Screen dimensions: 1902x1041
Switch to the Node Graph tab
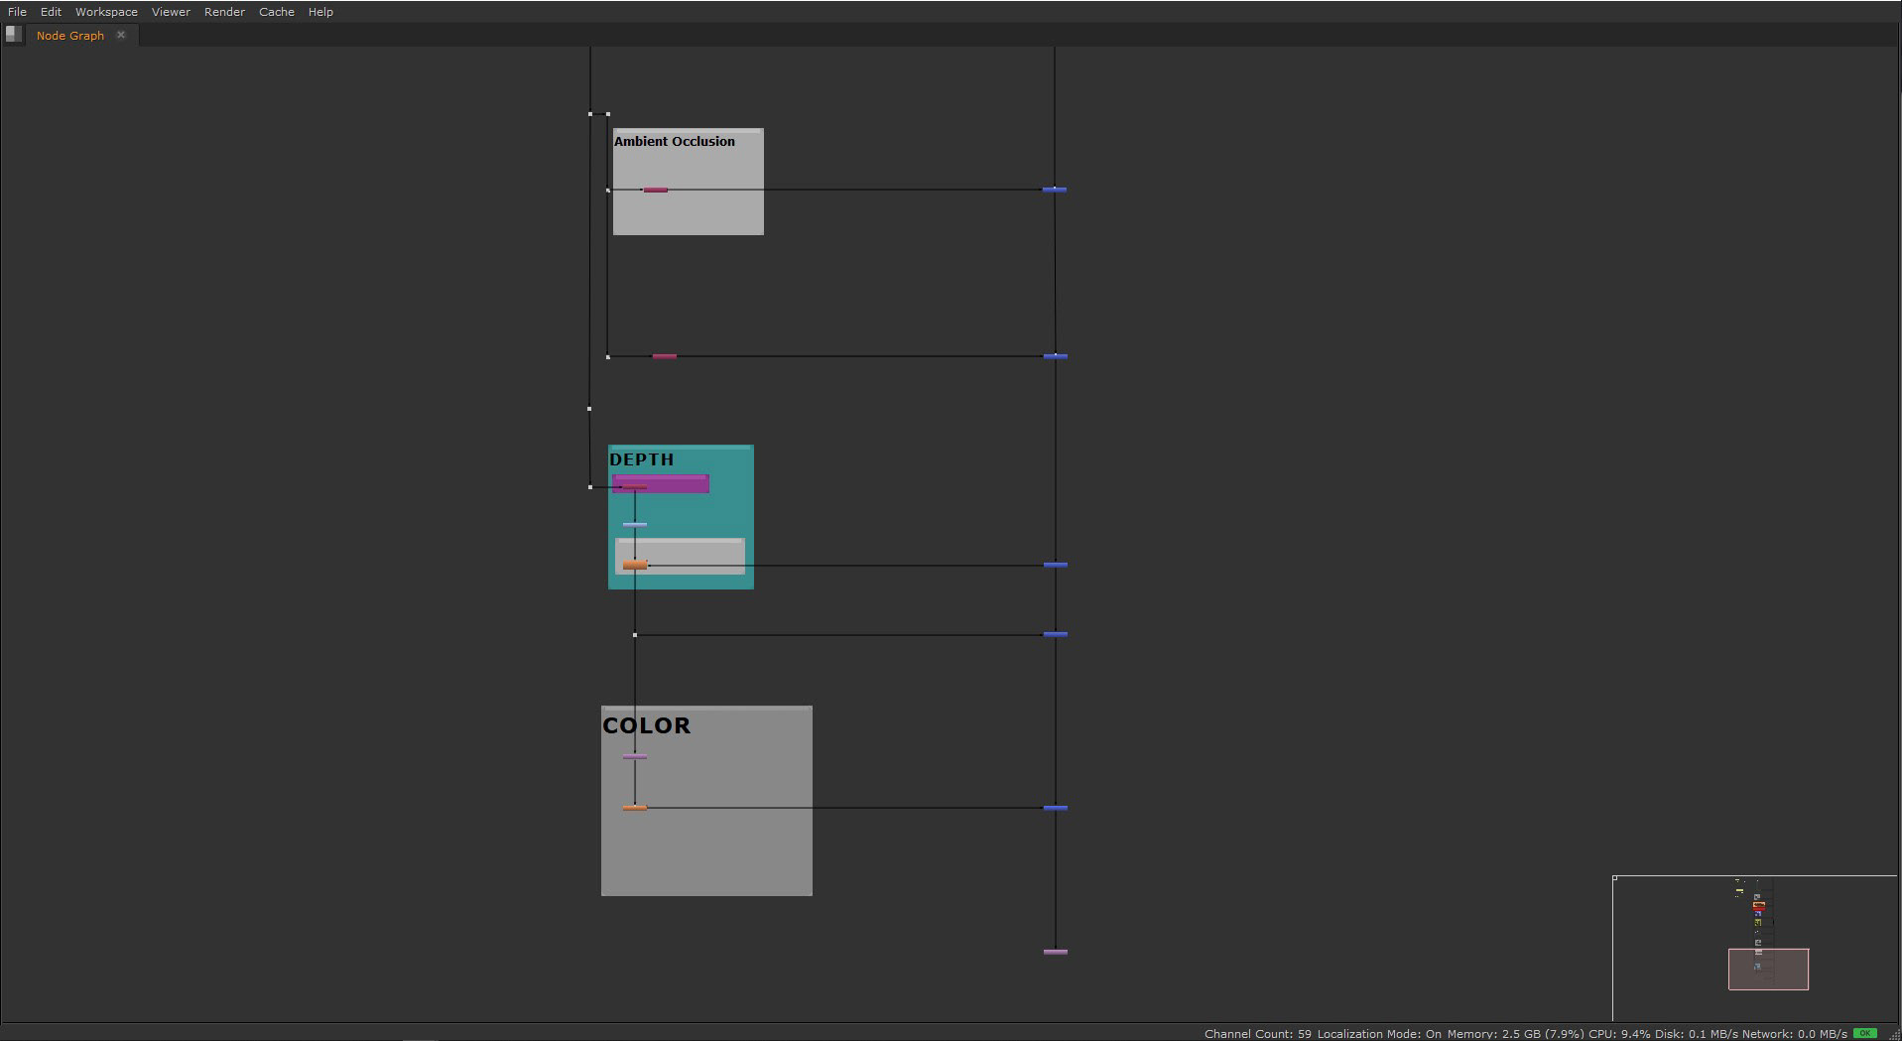point(70,36)
